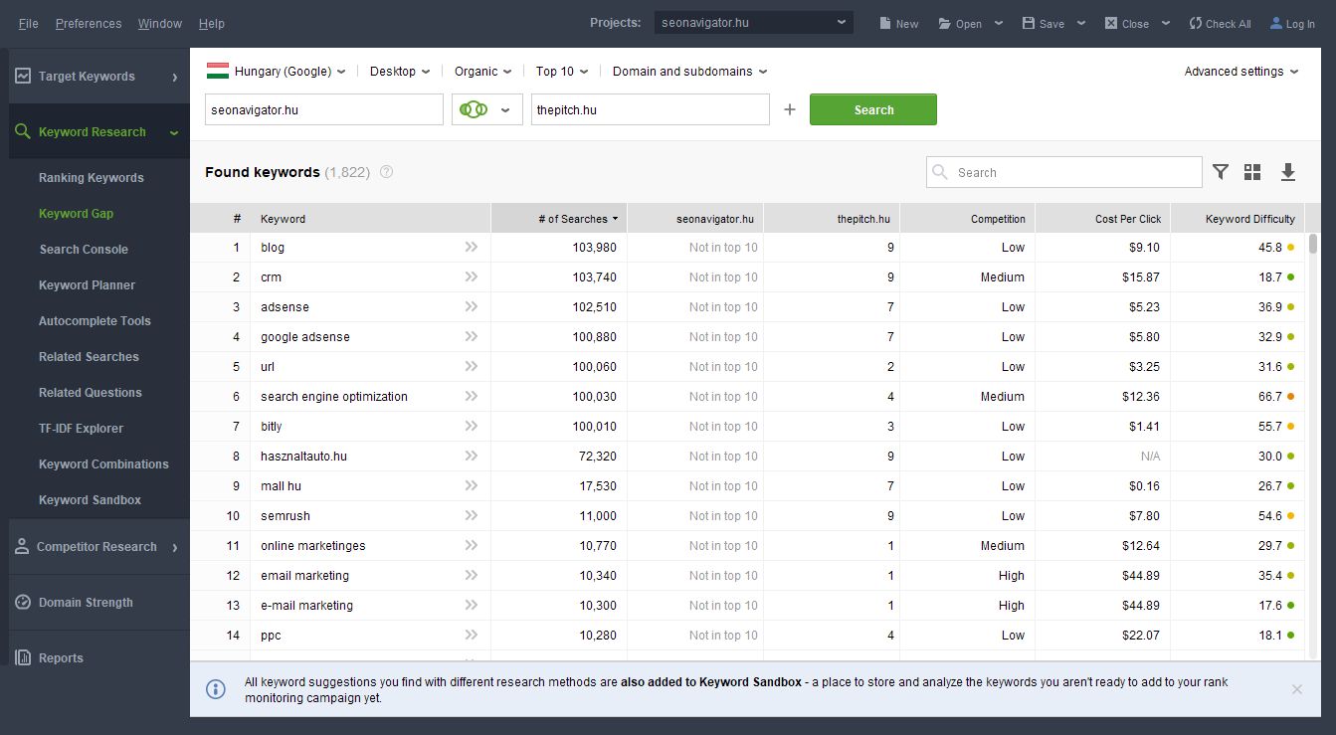Click the Keyword Research magnifier icon

pyautogui.click(x=23, y=131)
